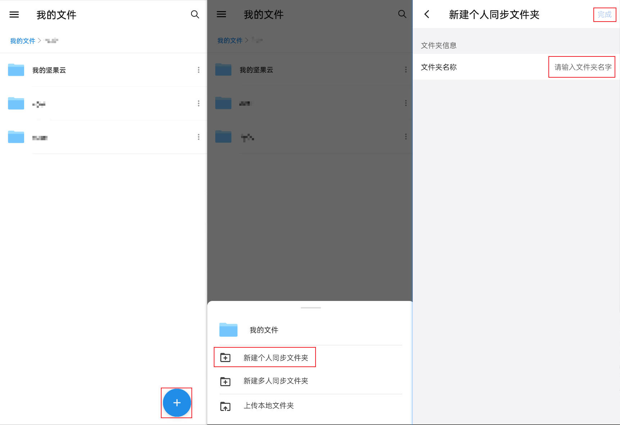
Task: Open more options for 我的坚果云 folder
Action: (x=198, y=70)
